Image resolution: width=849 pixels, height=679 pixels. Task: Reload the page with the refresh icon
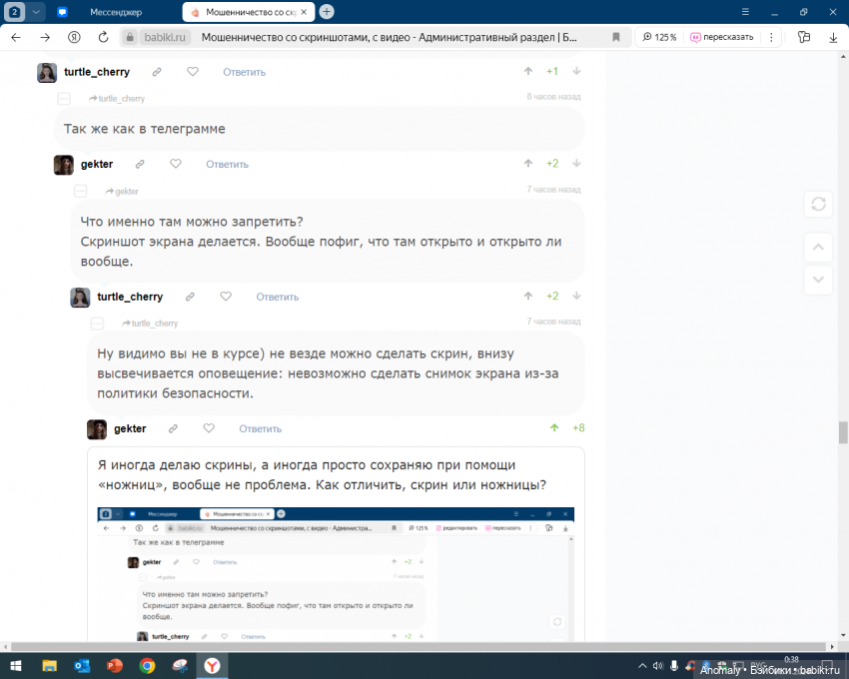coord(103,37)
